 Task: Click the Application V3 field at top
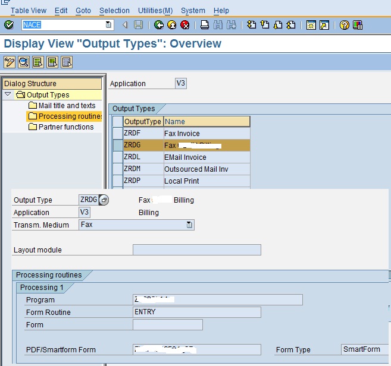point(181,83)
